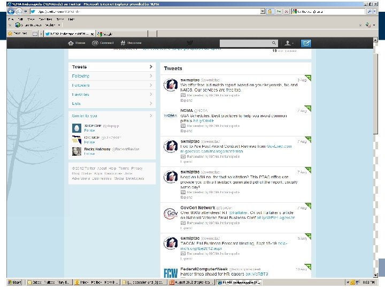Open the Tools menu
The height and width of the screenshot is (289, 385).
[60, 19]
